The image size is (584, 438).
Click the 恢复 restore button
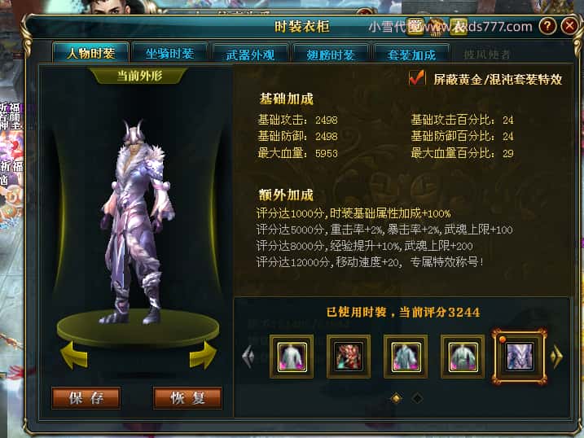point(187,398)
